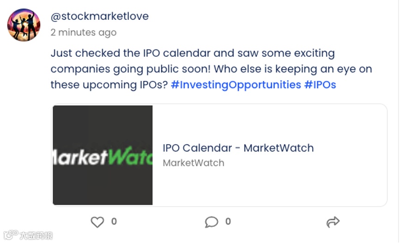Click the gray "MarketWatch" source label
This screenshot has width=400, height=243.
[193, 163]
